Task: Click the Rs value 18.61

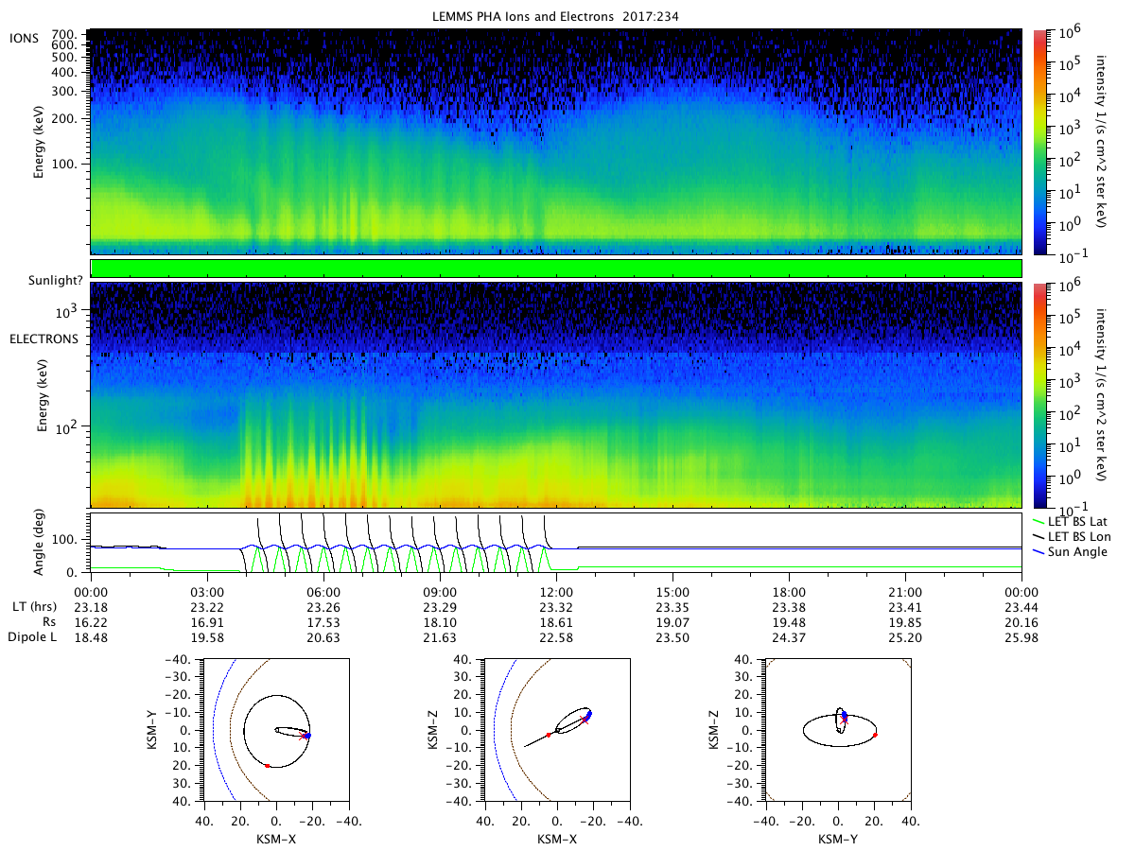Action: (x=556, y=622)
